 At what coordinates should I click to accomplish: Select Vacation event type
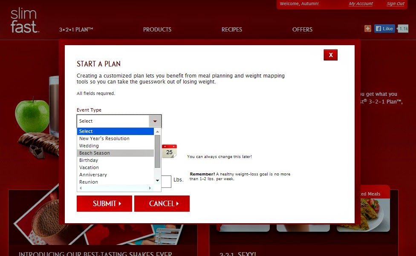[116, 167]
